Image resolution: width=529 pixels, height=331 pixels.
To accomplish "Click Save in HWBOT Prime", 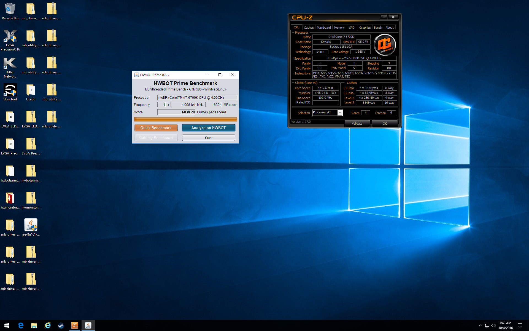I will click(209, 138).
